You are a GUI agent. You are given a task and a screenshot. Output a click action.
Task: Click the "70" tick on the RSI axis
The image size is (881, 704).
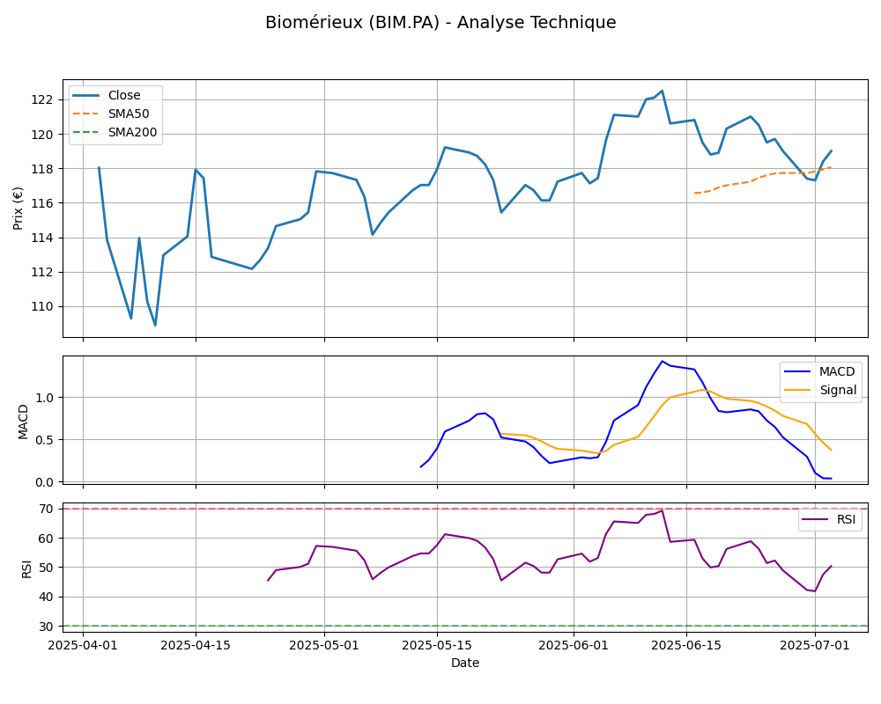point(46,510)
